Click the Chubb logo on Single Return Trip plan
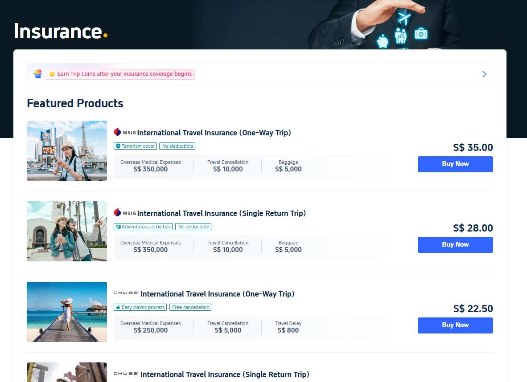This screenshot has width=527, height=382. 126,374
